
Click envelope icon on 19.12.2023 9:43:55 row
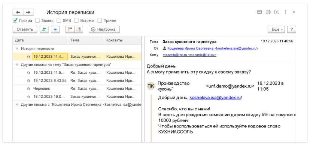click(x=28, y=81)
